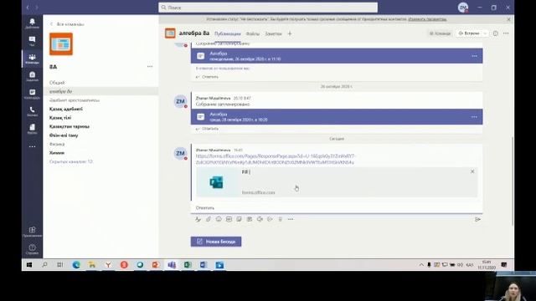536x301 pixels.
Task: Open PowerPoint from the taskbar
Action: [x=156, y=265]
